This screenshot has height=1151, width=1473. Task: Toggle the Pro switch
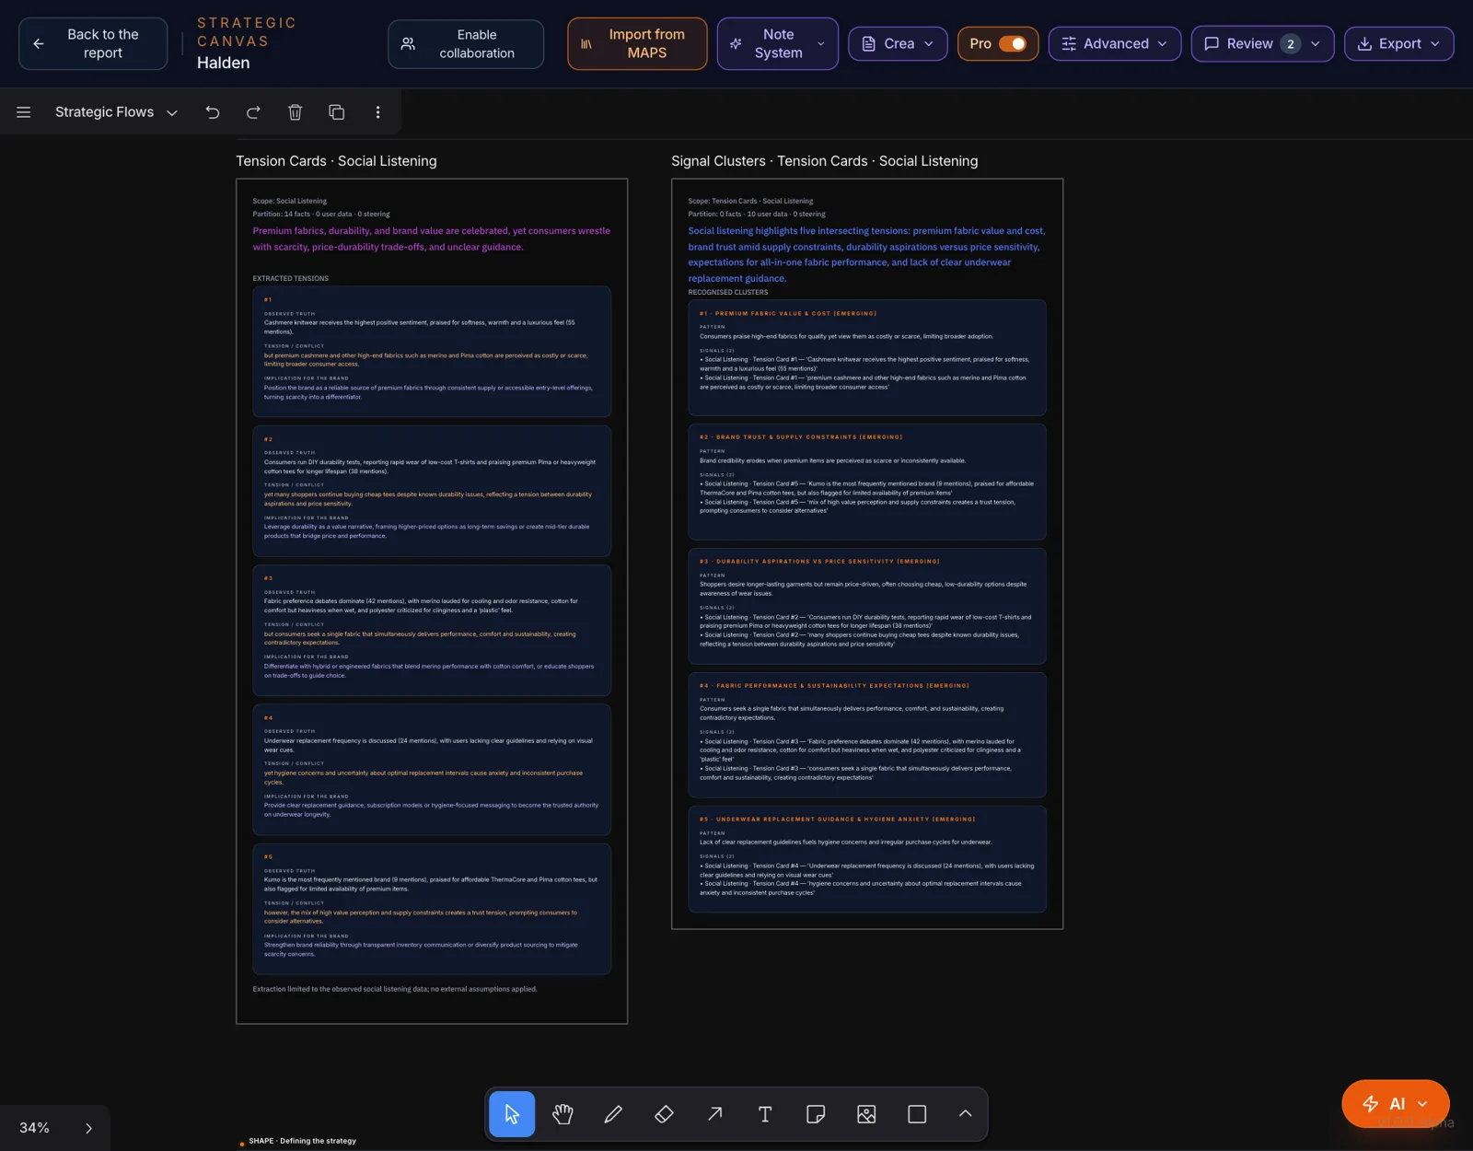click(x=1012, y=43)
